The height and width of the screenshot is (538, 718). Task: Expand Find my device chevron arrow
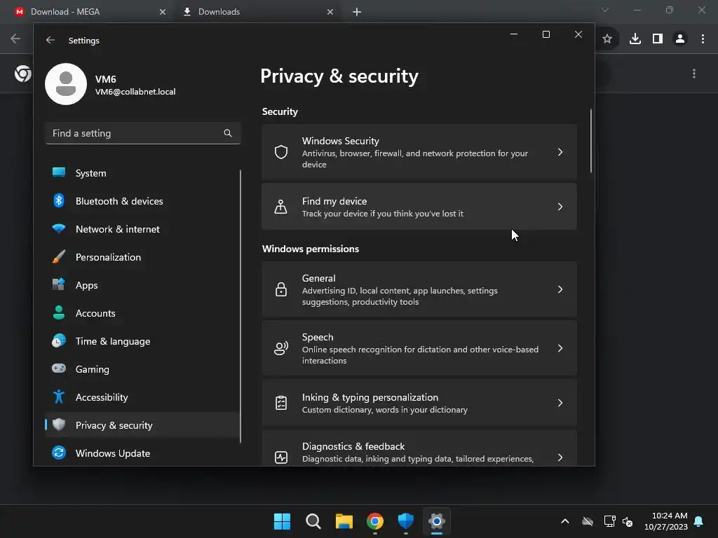coord(560,207)
